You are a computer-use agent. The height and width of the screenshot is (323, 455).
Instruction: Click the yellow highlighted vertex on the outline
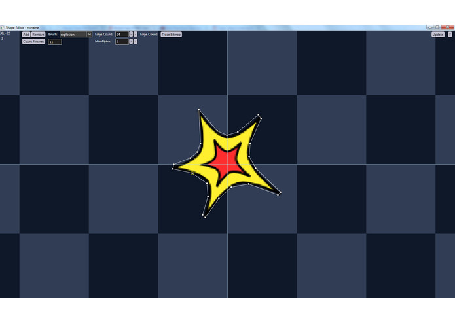click(192, 173)
